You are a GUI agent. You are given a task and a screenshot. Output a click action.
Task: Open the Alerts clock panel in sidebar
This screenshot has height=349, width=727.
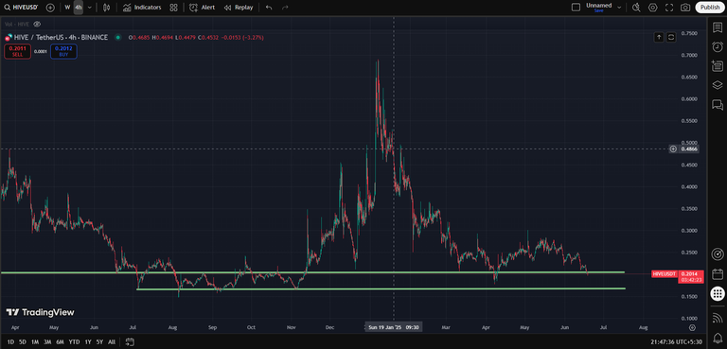click(718, 46)
